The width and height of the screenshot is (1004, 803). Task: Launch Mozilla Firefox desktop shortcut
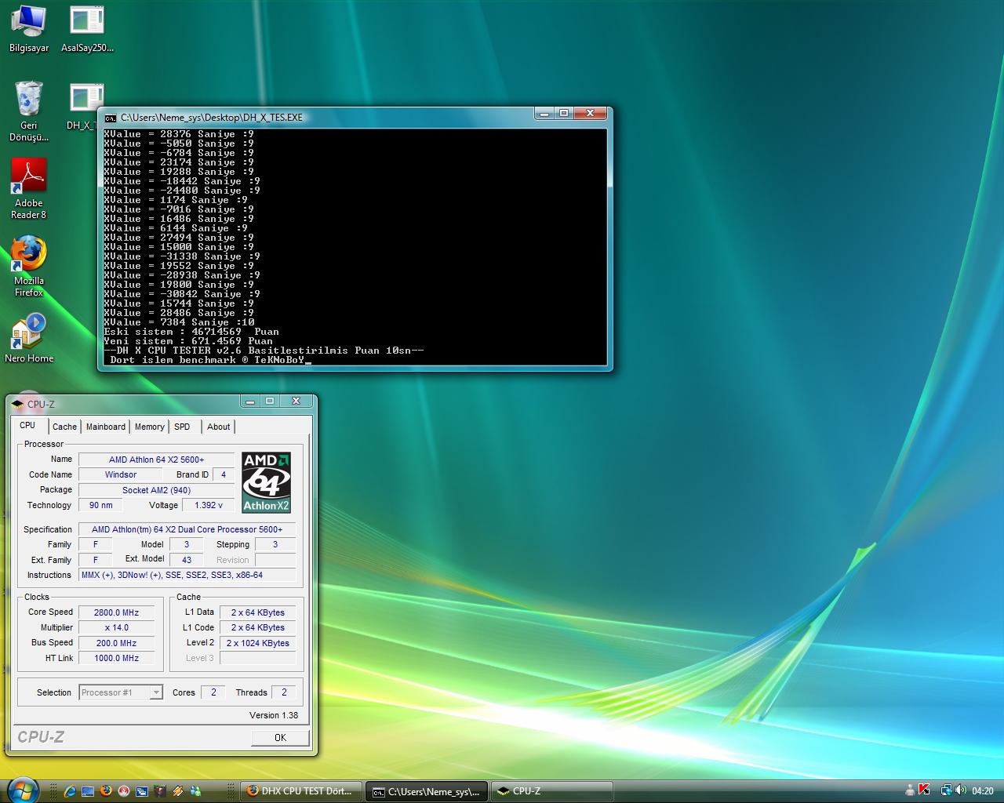[29, 266]
